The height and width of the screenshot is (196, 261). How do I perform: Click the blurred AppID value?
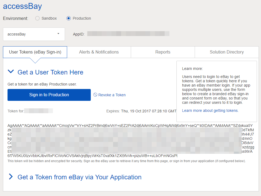click(128, 34)
